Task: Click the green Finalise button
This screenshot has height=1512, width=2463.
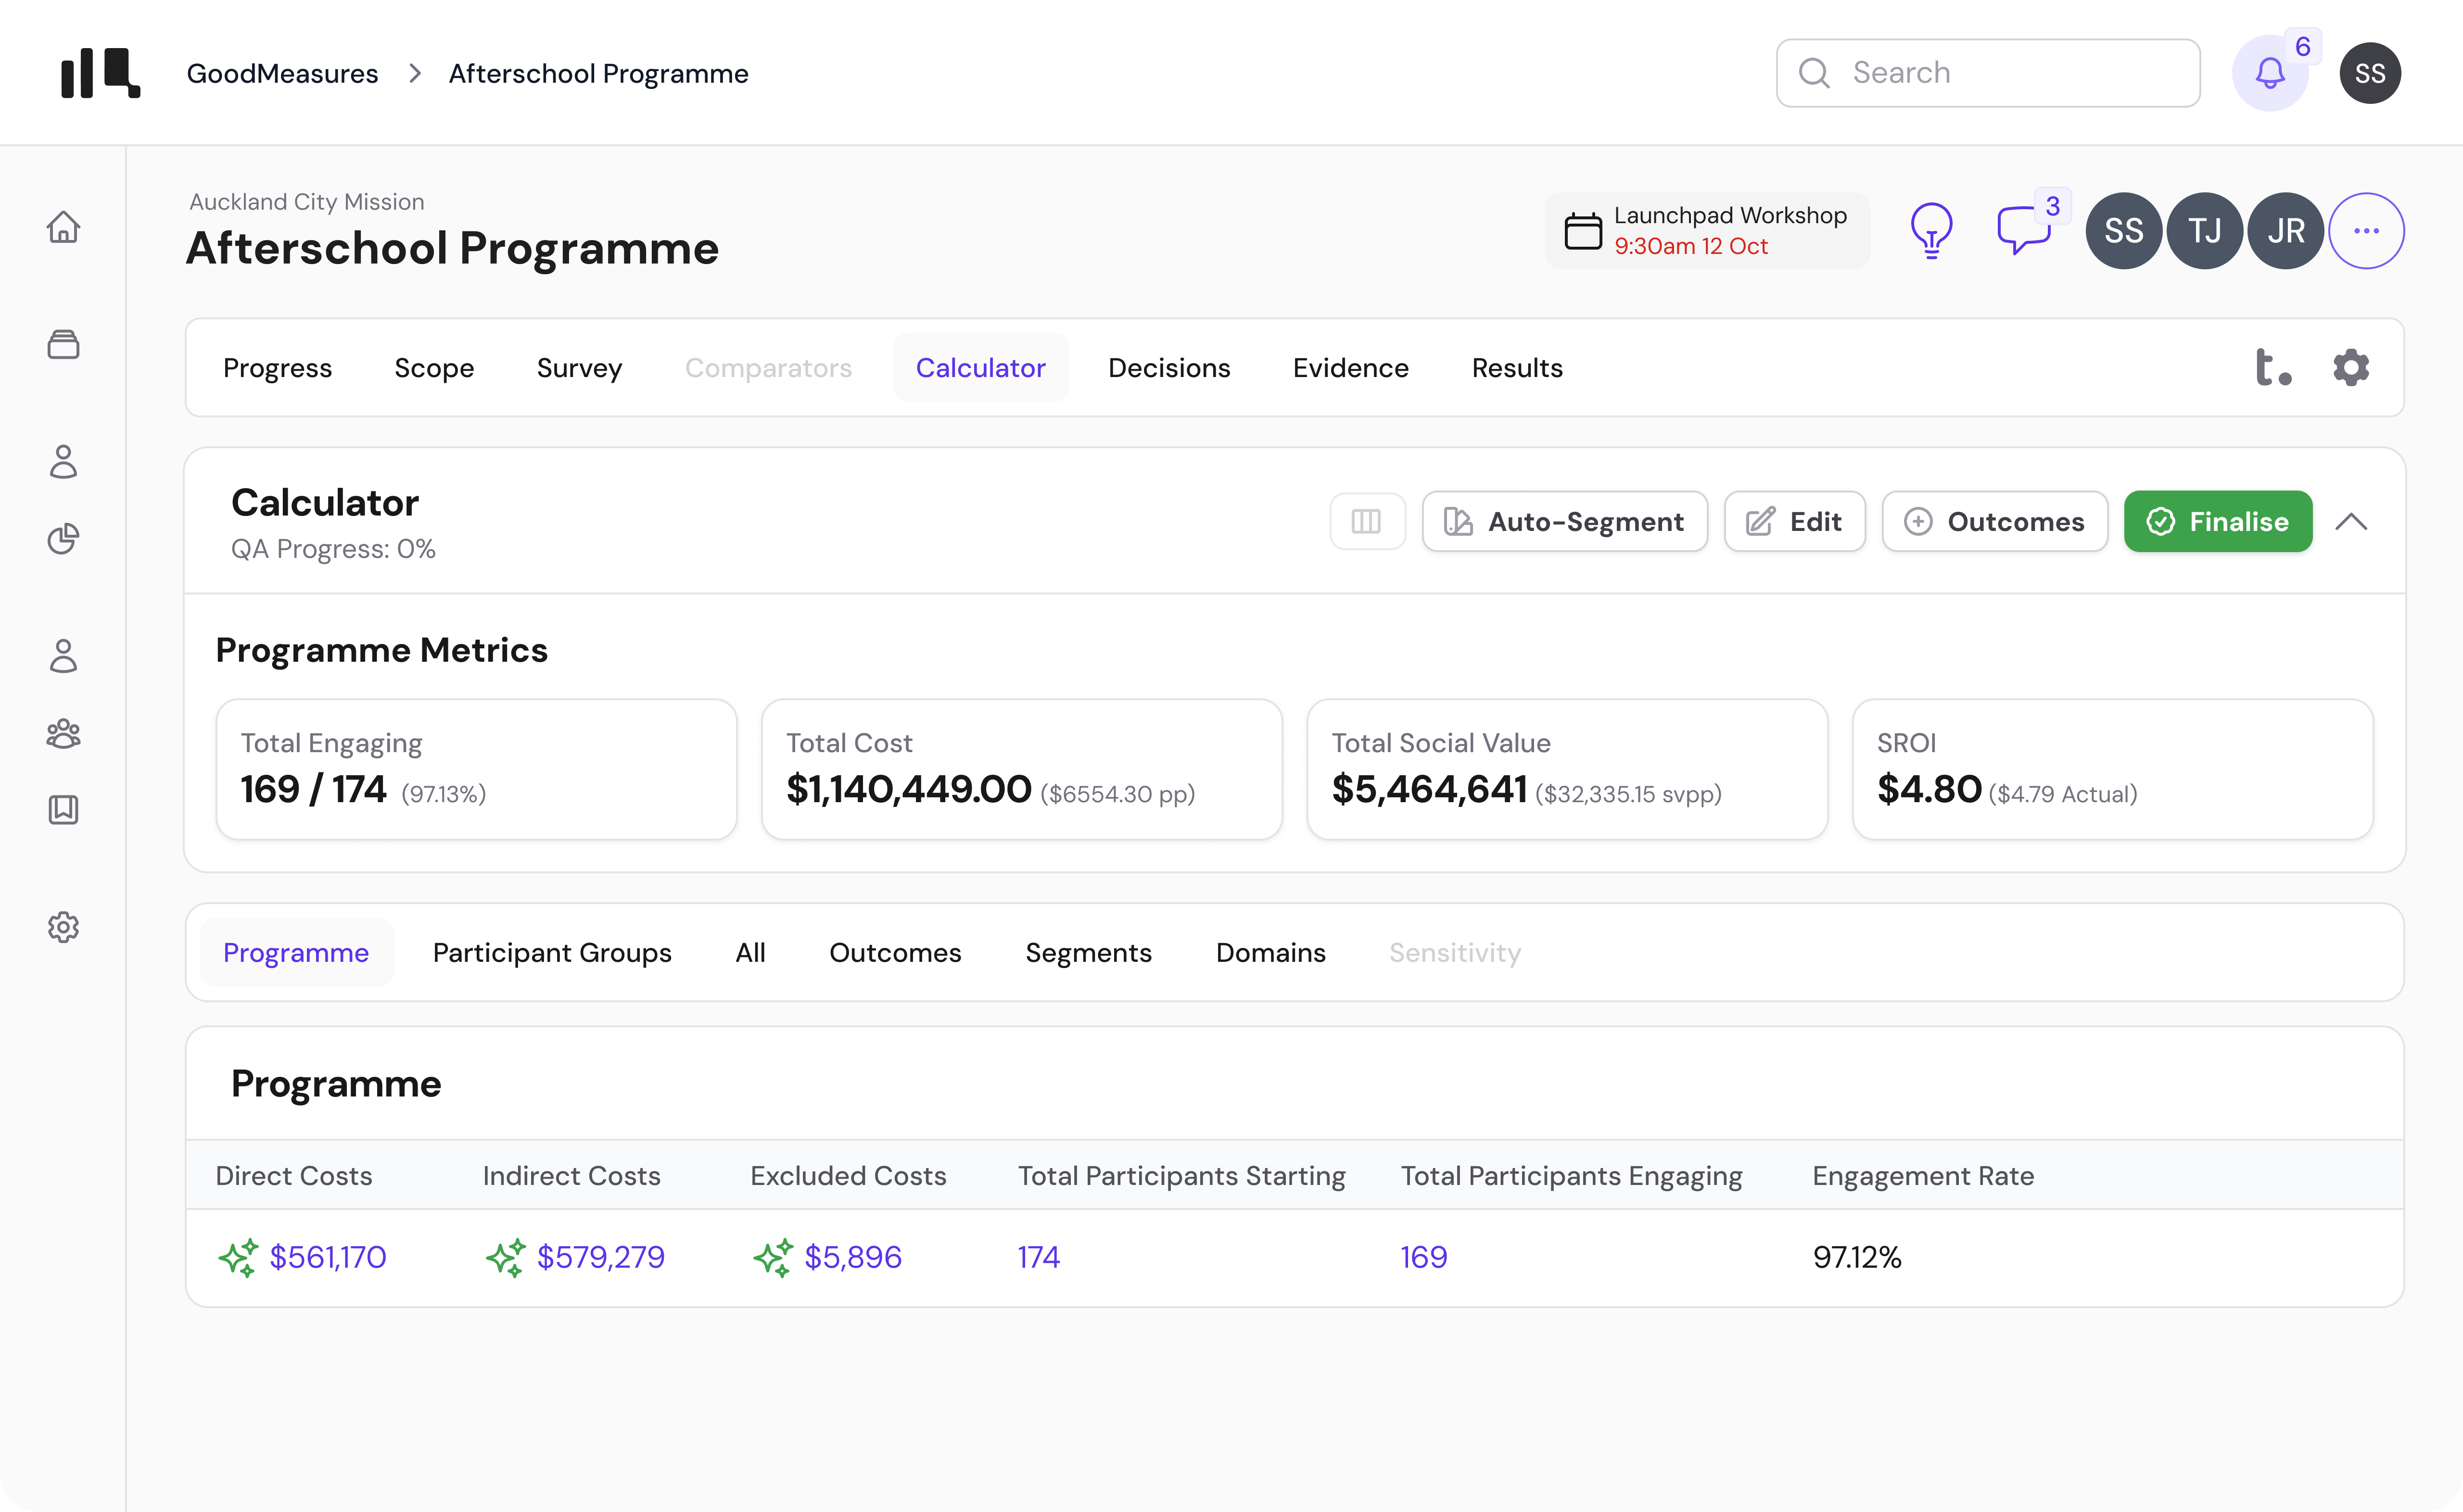Action: [x=2217, y=521]
